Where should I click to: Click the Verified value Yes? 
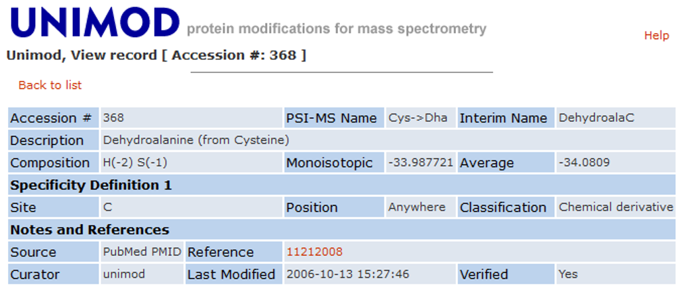568,274
